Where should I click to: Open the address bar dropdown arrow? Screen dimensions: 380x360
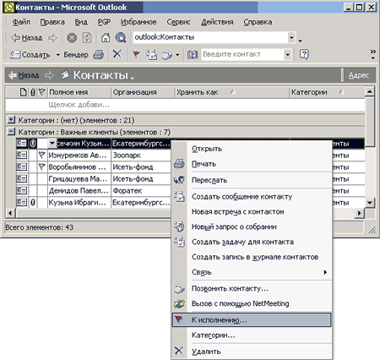click(x=291, y=37)
